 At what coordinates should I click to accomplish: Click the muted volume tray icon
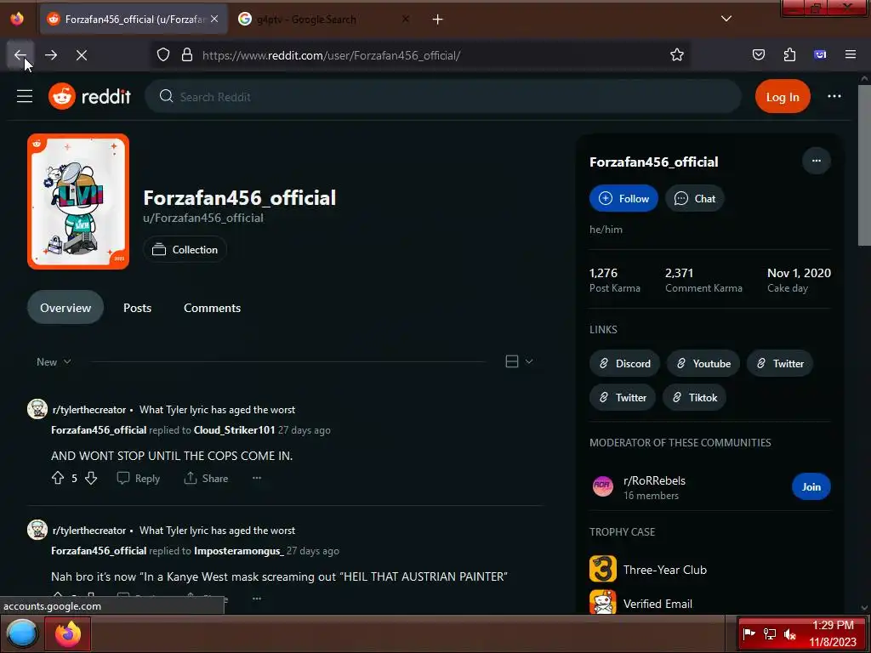tap(790, 633)
